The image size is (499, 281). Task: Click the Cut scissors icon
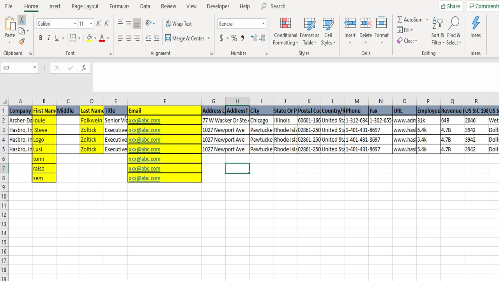[x=22, y=20]
